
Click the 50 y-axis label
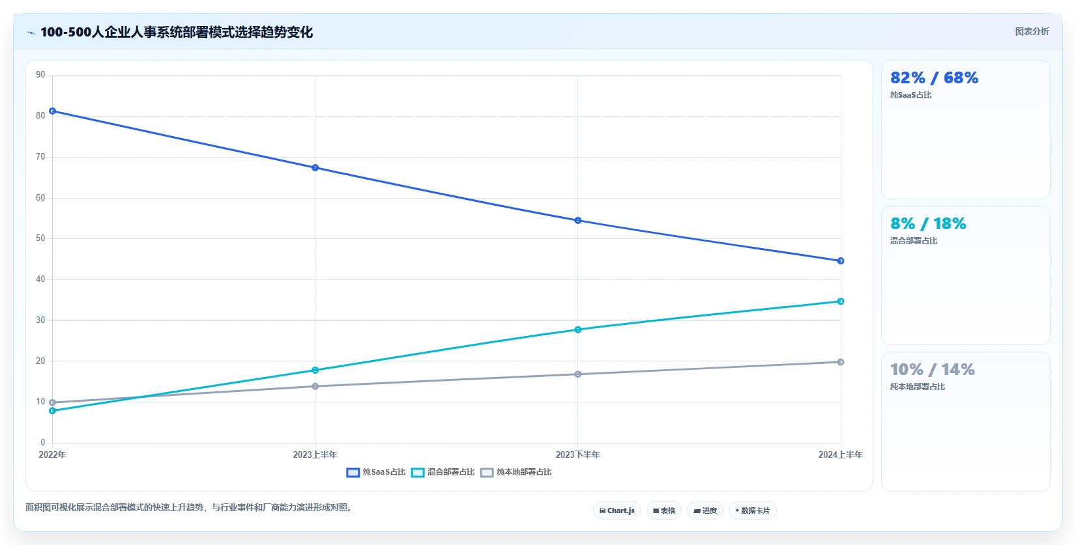pos(40,238)
